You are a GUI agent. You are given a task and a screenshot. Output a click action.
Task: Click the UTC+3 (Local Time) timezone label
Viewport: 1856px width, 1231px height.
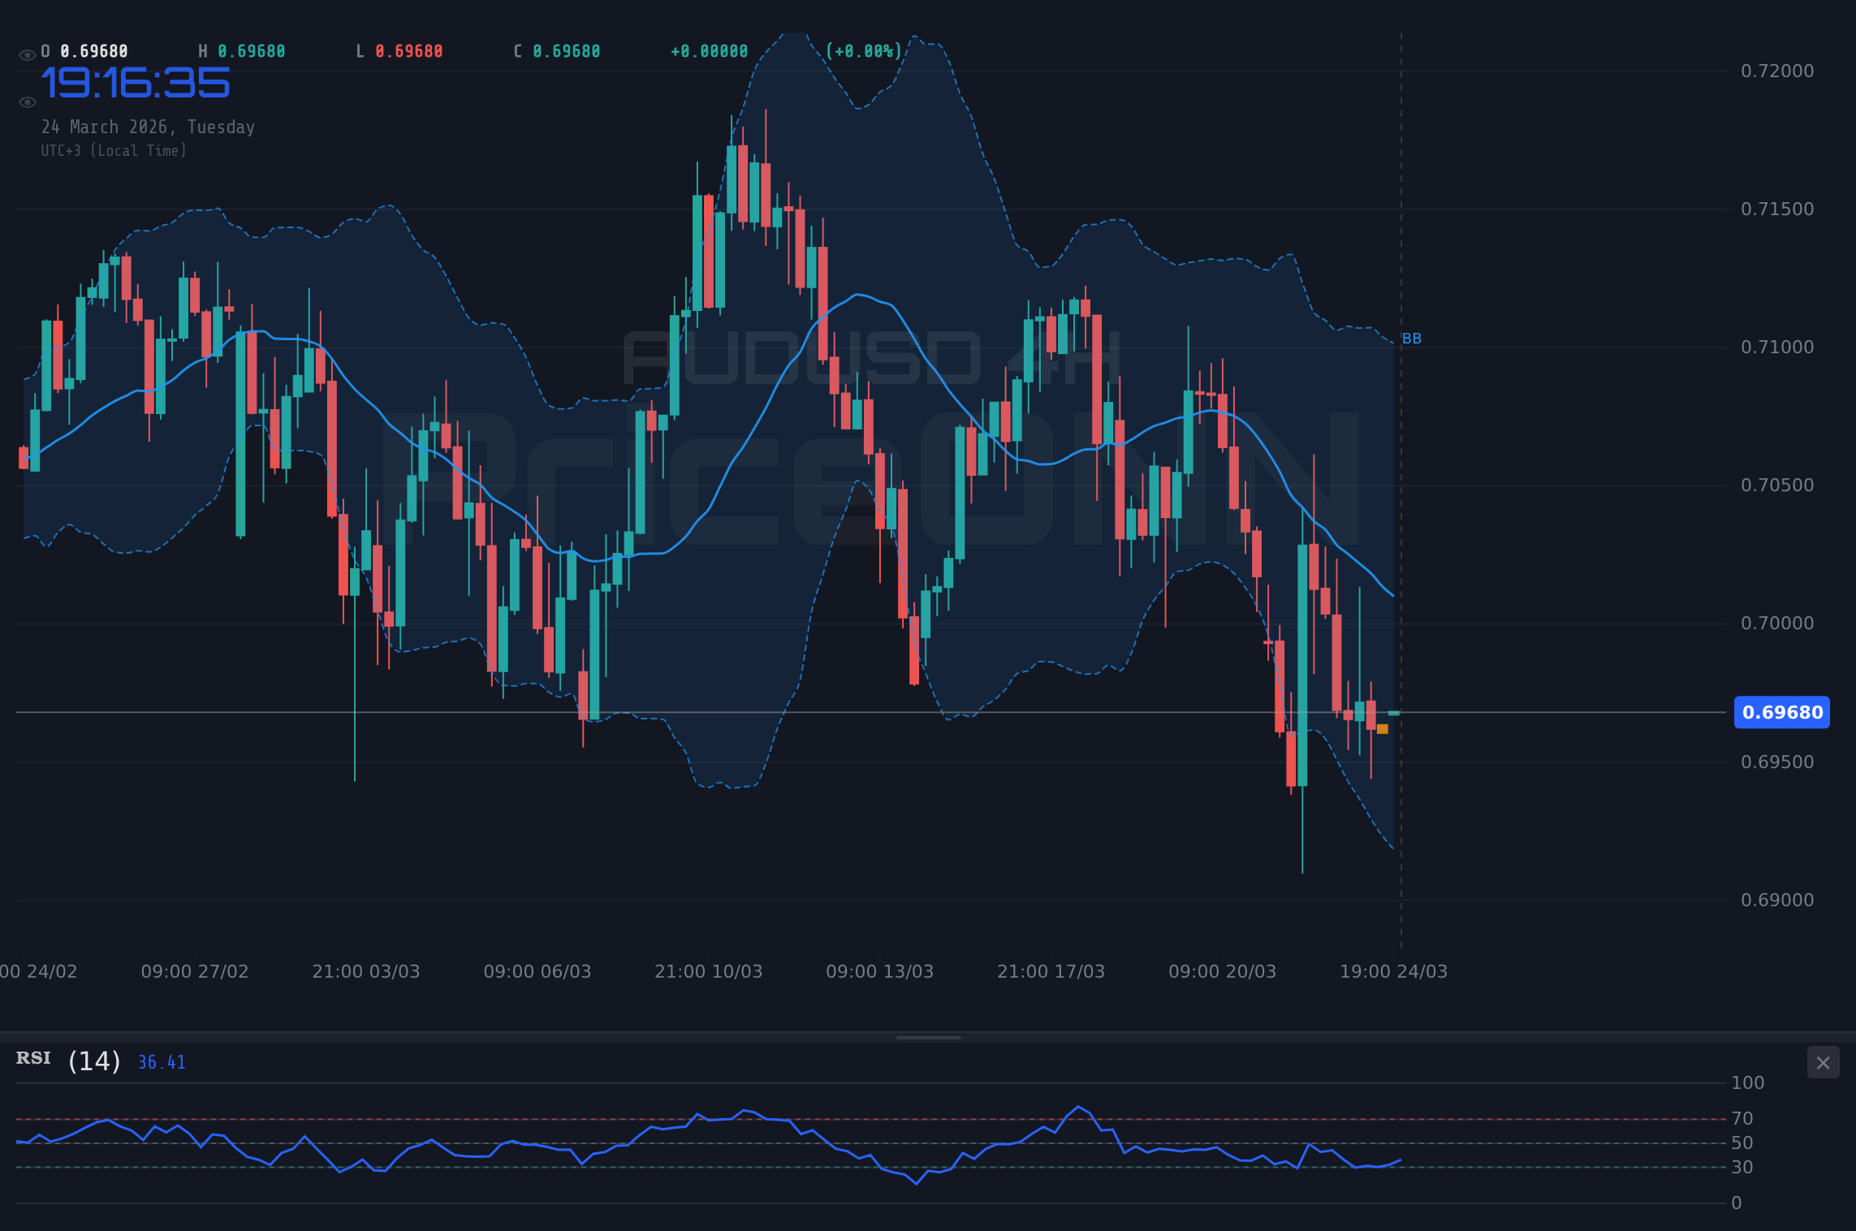click(114, 150)
